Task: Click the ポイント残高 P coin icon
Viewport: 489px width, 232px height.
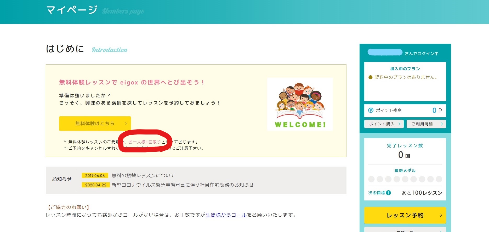Action: coord(371,110)
